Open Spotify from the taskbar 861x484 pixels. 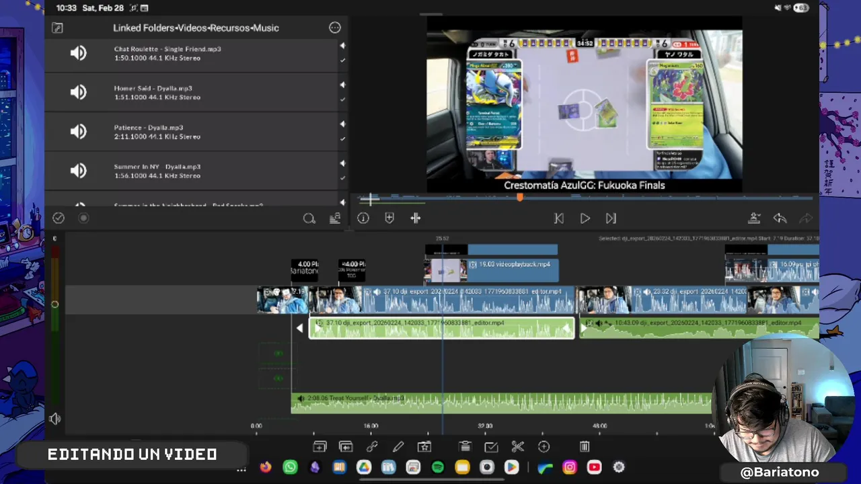tap(437, 467)
